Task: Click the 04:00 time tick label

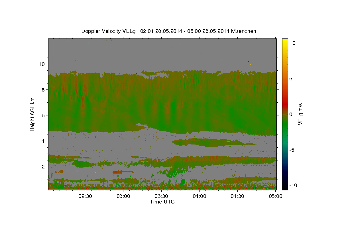Action: point(199,196)
